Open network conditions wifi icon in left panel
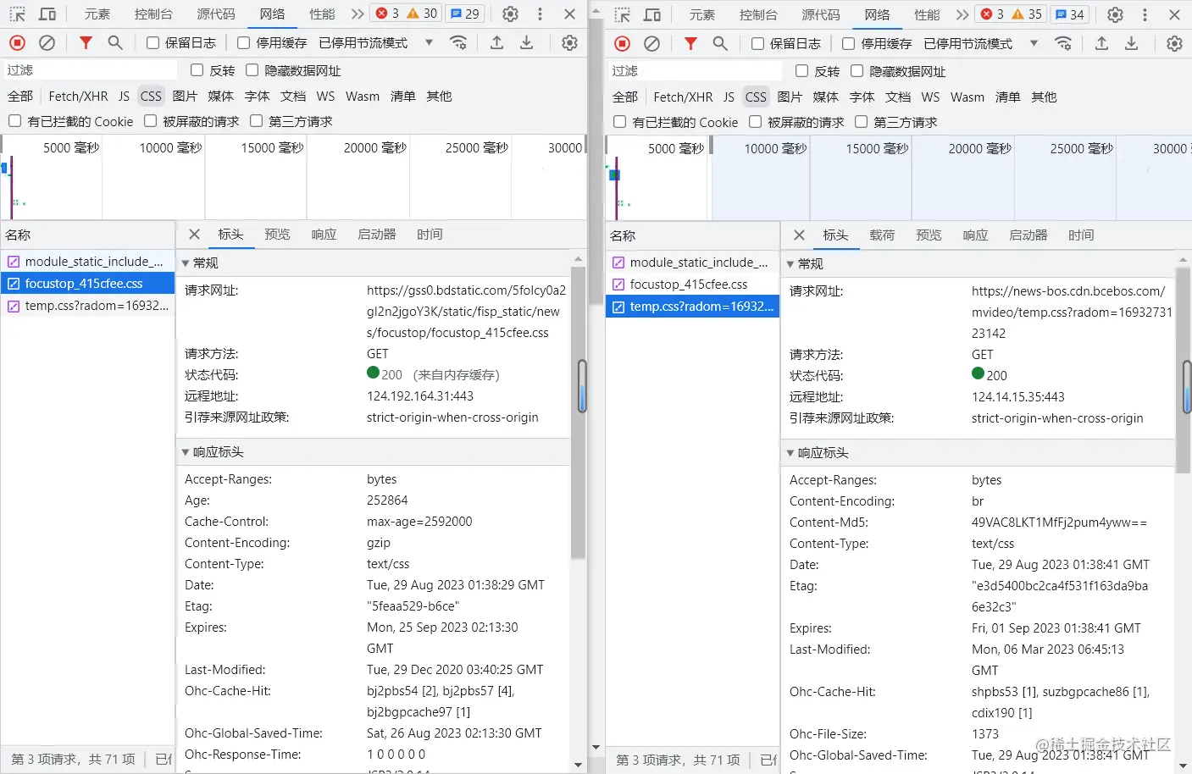The width and height of the screenshot is (1192, 774). (x=458, y=42)
